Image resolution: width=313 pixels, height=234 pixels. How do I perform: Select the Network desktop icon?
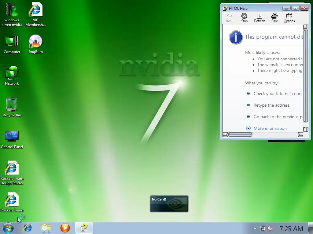(12, 76)
